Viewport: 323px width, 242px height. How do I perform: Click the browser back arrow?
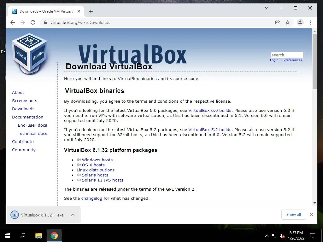[x=13, y=22]
